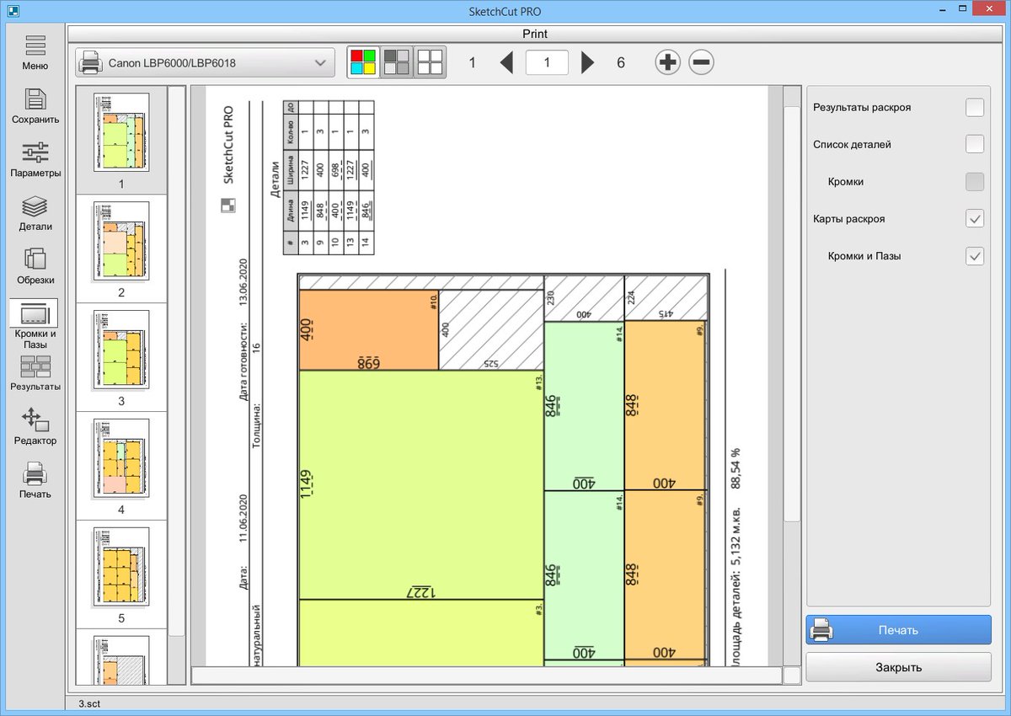Click the printer icon beside Canon LBP6000

click(92, 62)
